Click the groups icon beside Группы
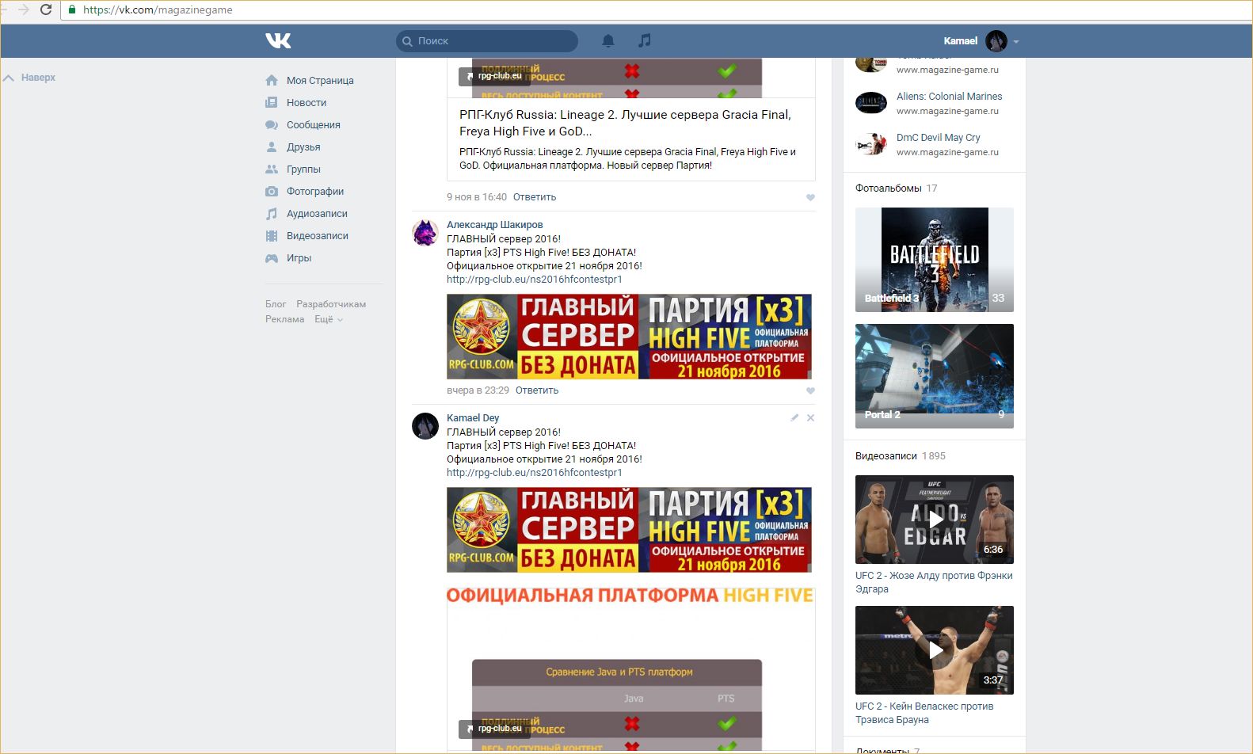Image resolution: width=1253 pixels, height=754 pixels. click(x=272, y=169)
